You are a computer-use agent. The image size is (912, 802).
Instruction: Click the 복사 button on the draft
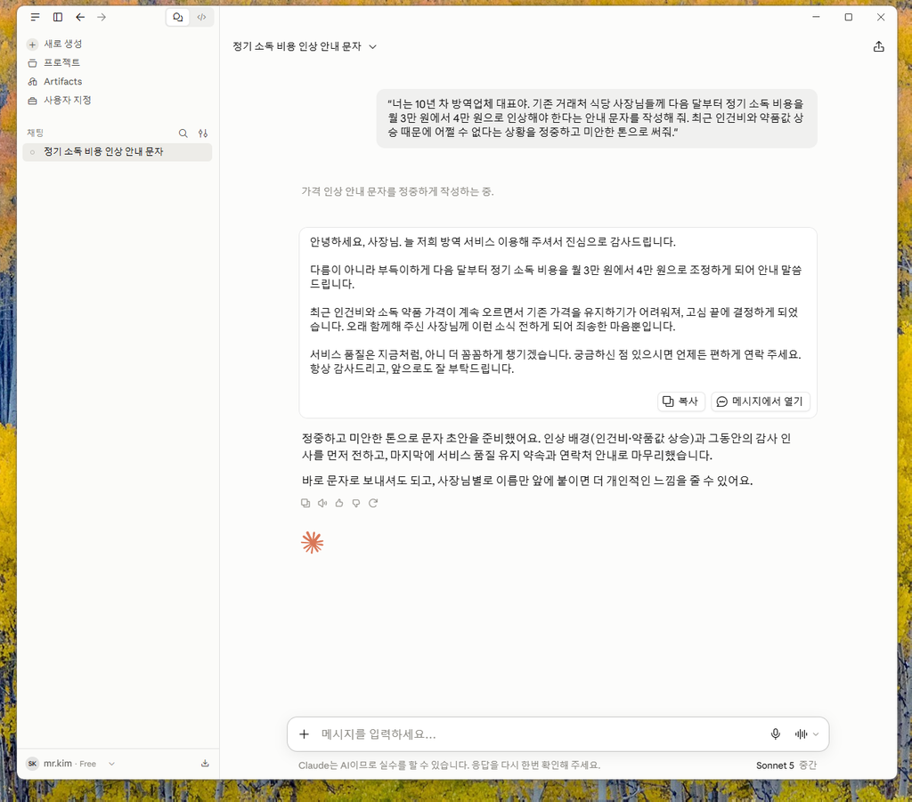point(680,401)
